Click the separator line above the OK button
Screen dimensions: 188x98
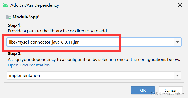coord(94,83)
